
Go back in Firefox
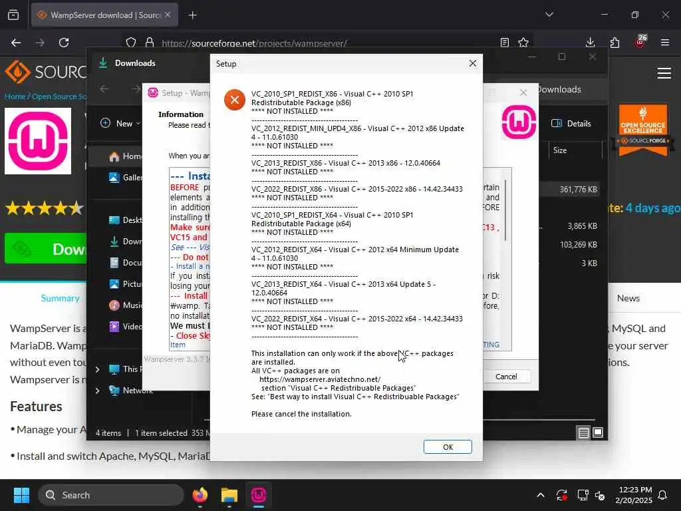(16, 43)
